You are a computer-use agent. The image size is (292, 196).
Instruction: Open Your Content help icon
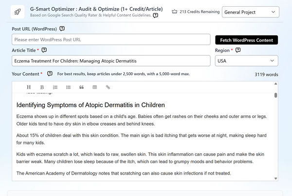coord(50,74)
